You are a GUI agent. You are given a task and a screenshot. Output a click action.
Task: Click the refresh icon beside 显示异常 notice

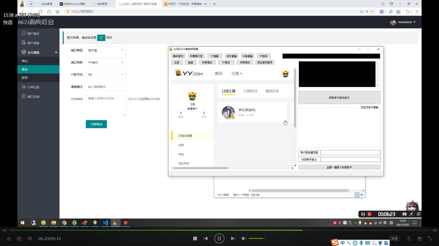pyautogui.click(x=101, y=38)
